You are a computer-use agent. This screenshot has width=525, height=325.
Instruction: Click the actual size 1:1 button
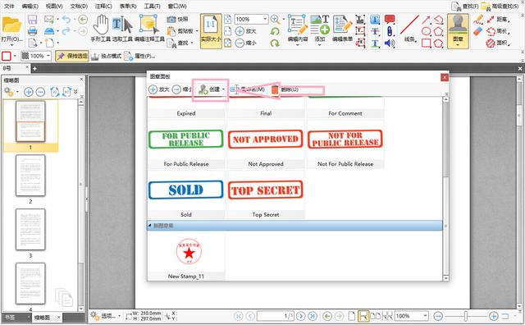pyautogui.click(x=211, y=31)
